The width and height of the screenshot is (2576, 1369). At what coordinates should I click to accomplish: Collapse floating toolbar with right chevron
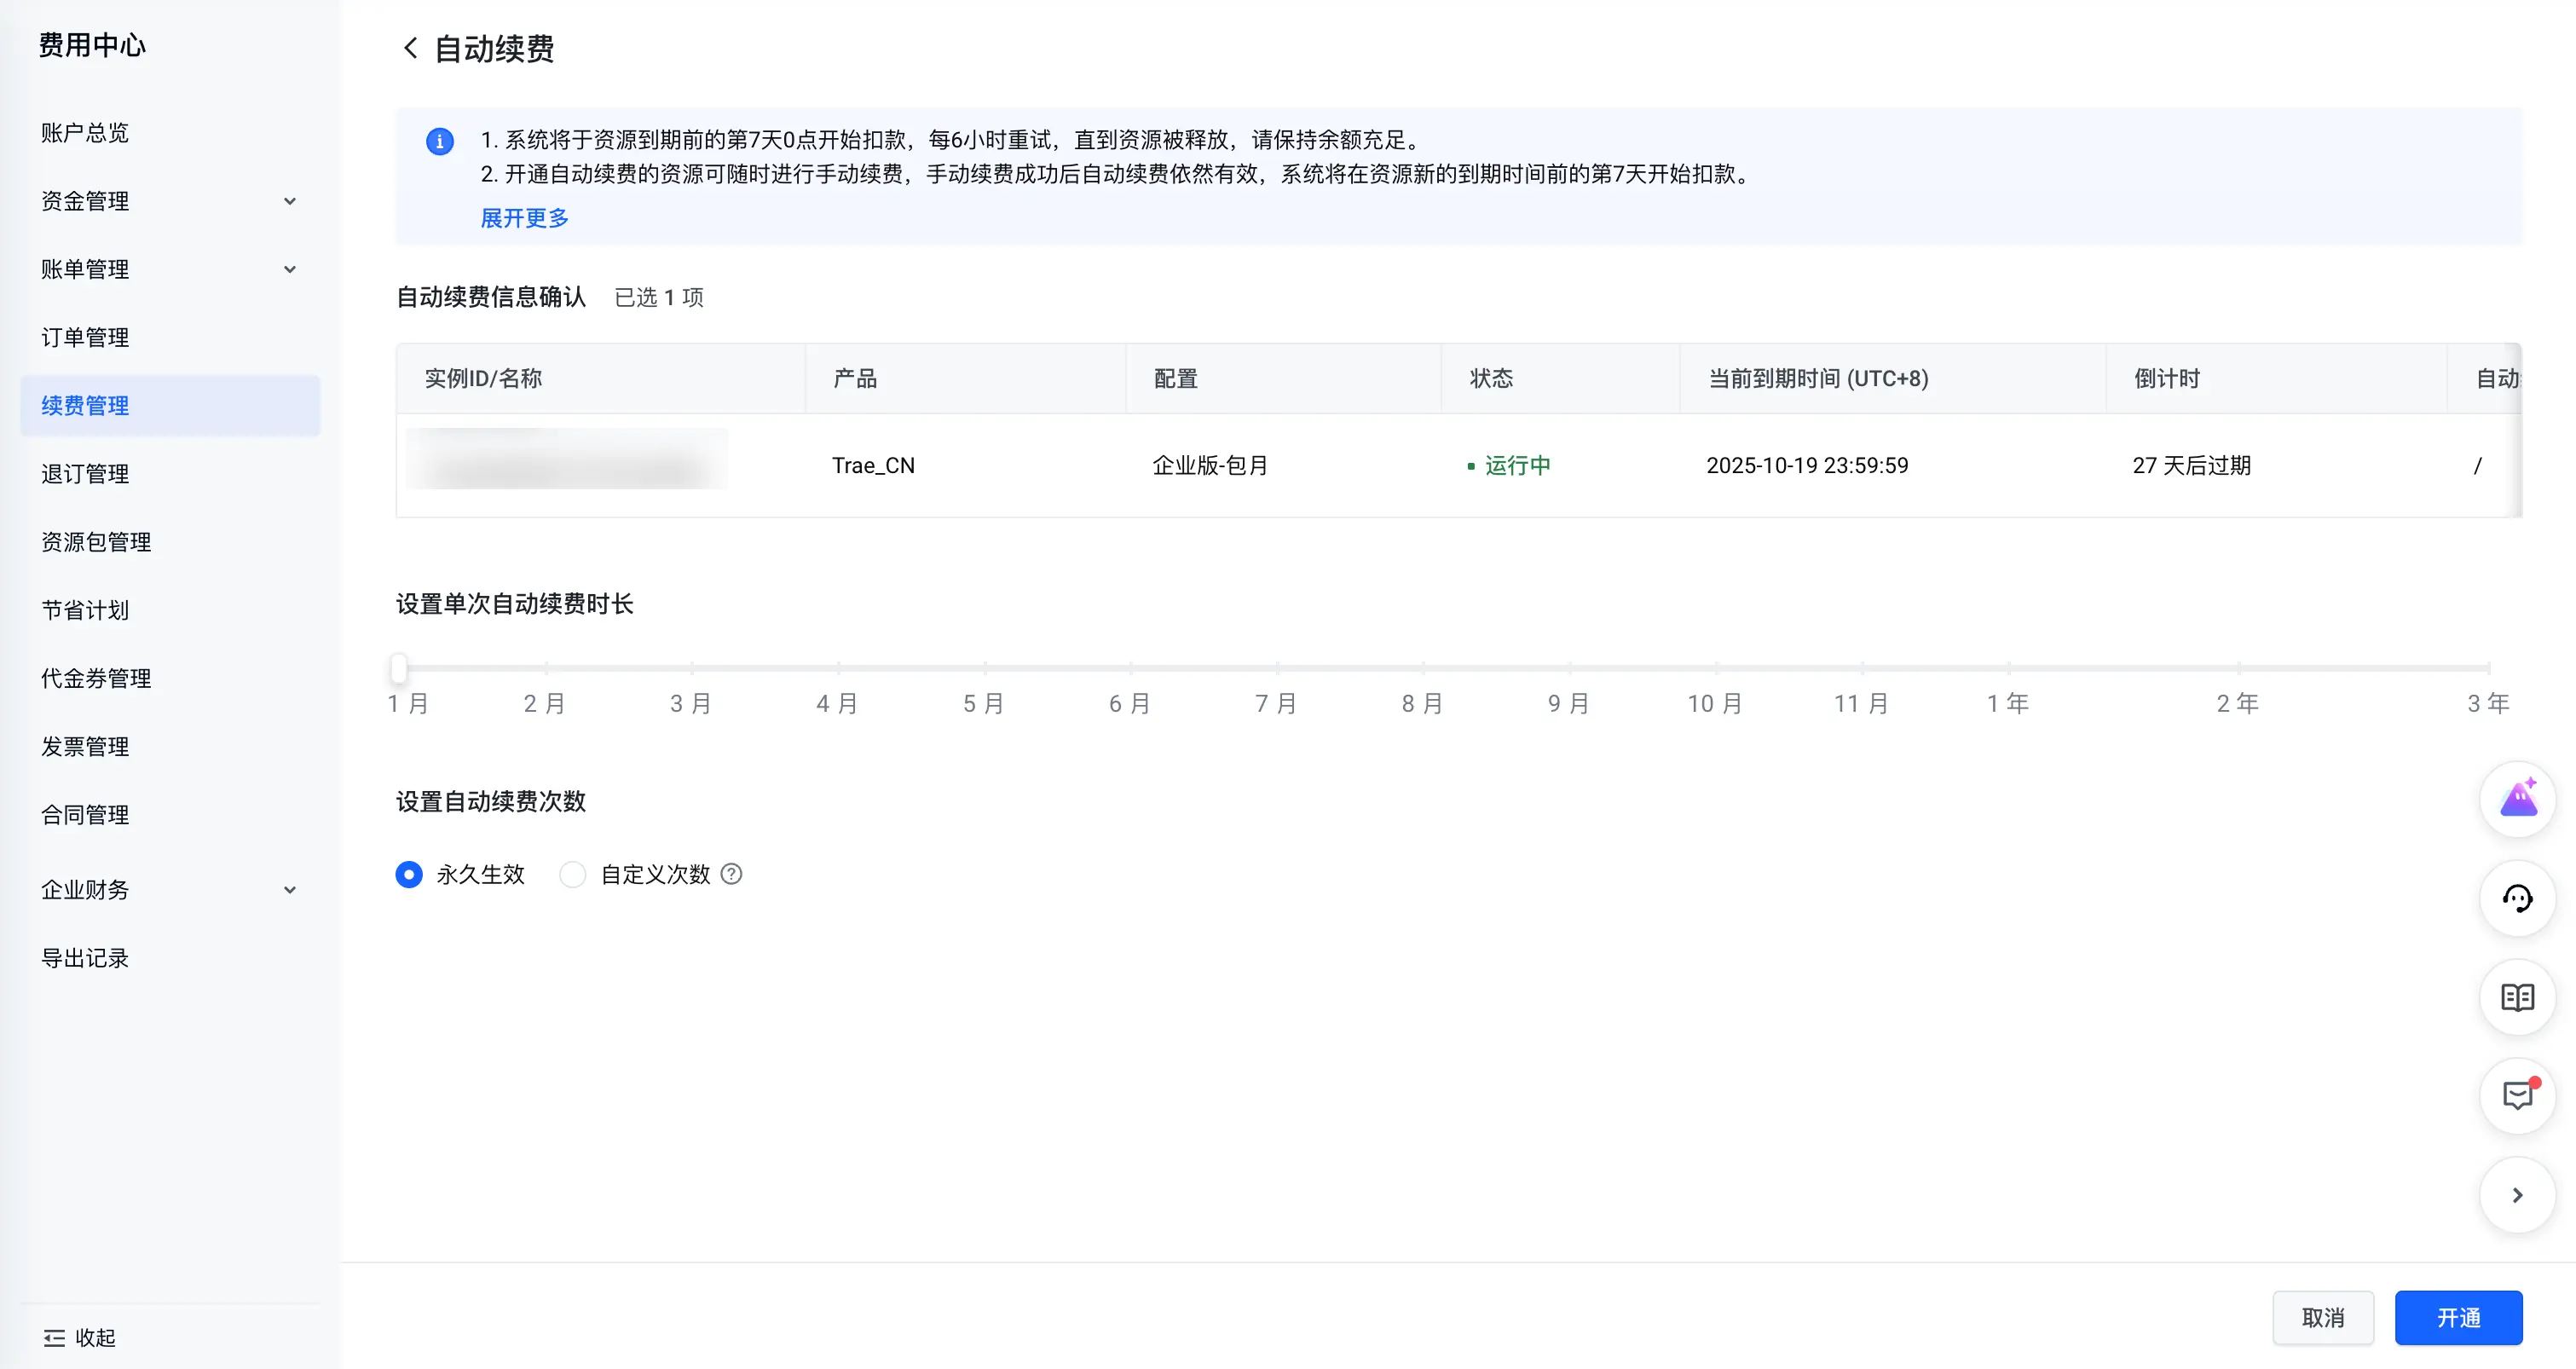pos(2517,1195)
